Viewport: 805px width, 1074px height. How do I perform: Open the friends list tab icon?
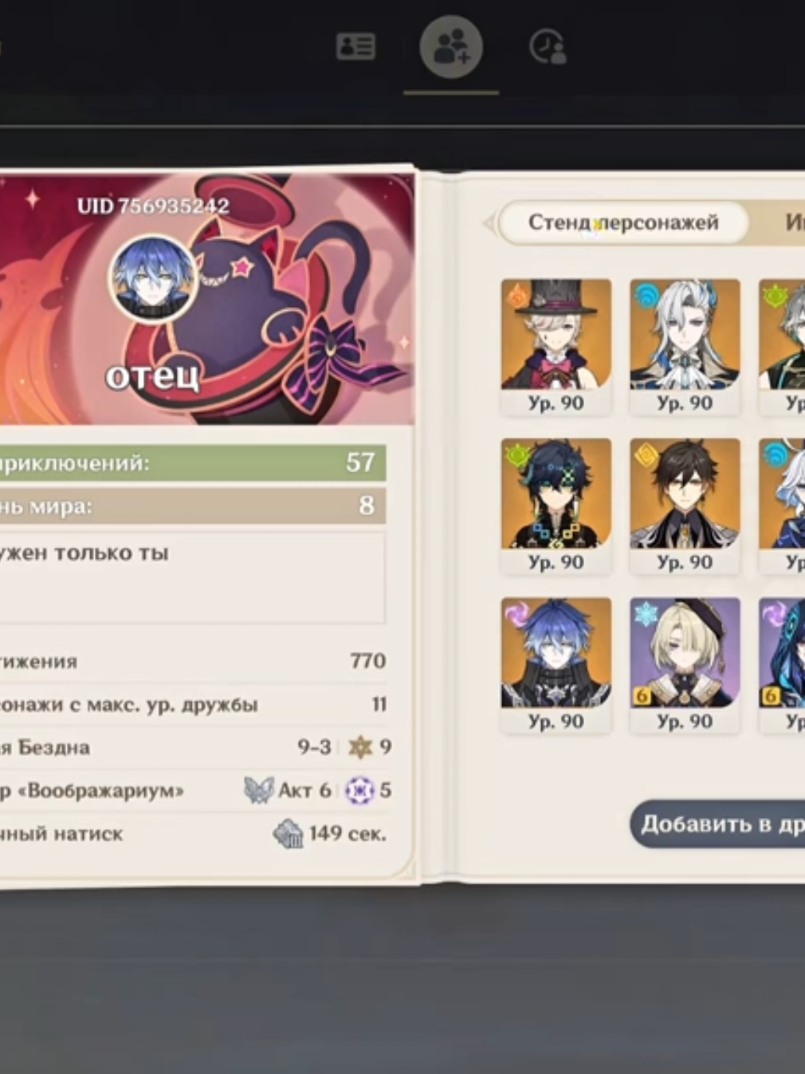pyautogui.click(x=355, y=46)
